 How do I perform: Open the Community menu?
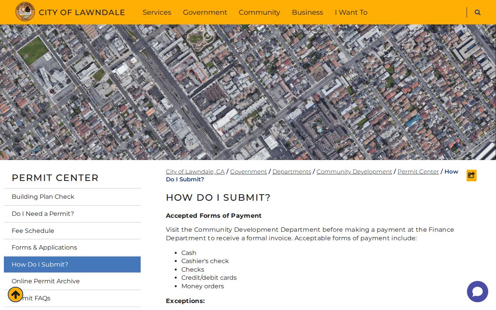259,12
